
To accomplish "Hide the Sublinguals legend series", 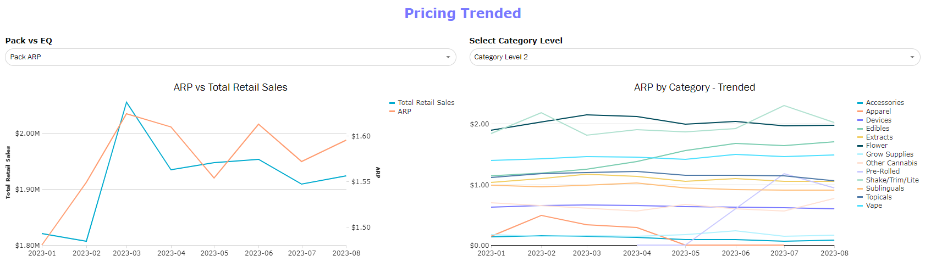I will (884, 188).
